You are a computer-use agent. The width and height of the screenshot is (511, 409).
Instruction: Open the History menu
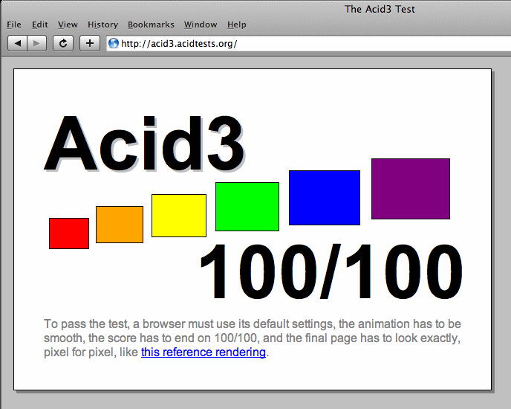[x=103, y=25]
